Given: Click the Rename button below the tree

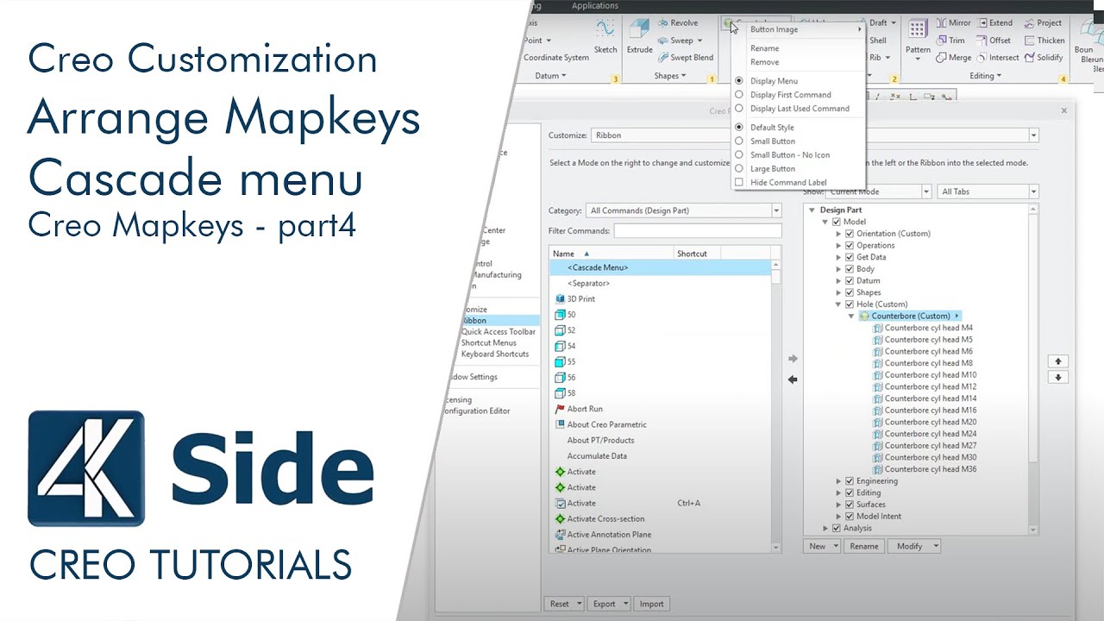Looking at the screenshot, I should point(864,546).
